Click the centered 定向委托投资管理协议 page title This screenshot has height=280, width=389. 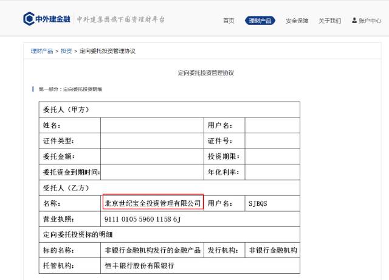[205, 73]
